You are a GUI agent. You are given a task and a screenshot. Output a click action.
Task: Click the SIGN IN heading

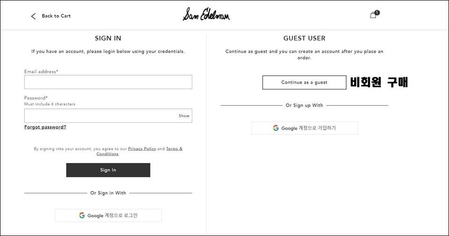click(x=108, y=38)
